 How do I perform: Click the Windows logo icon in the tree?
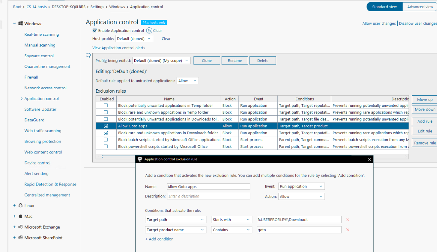pos(21,23)
